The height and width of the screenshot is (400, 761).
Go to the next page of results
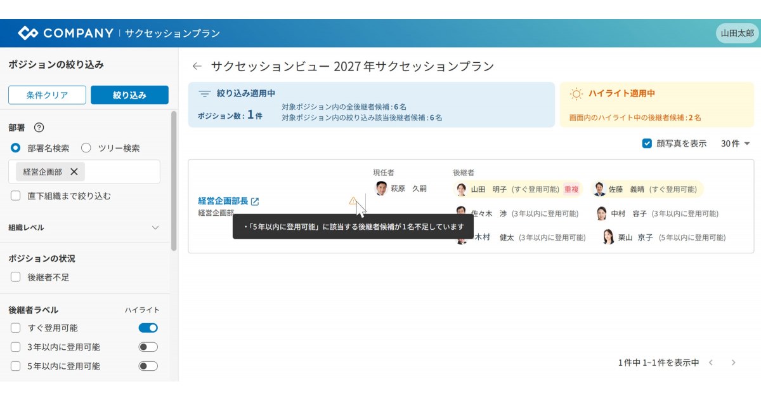tap(734, 363)
